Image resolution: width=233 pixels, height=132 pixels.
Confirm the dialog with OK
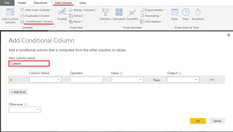pos(198,121)
